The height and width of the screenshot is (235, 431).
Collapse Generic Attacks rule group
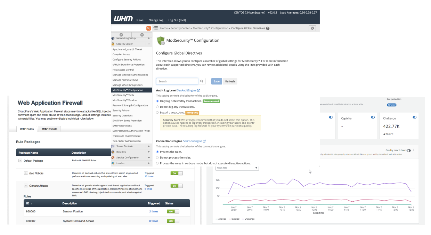click(26, 186)
